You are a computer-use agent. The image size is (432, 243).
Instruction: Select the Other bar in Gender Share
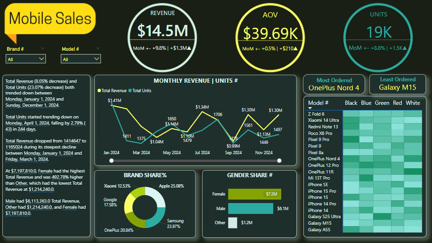(233, 223)
